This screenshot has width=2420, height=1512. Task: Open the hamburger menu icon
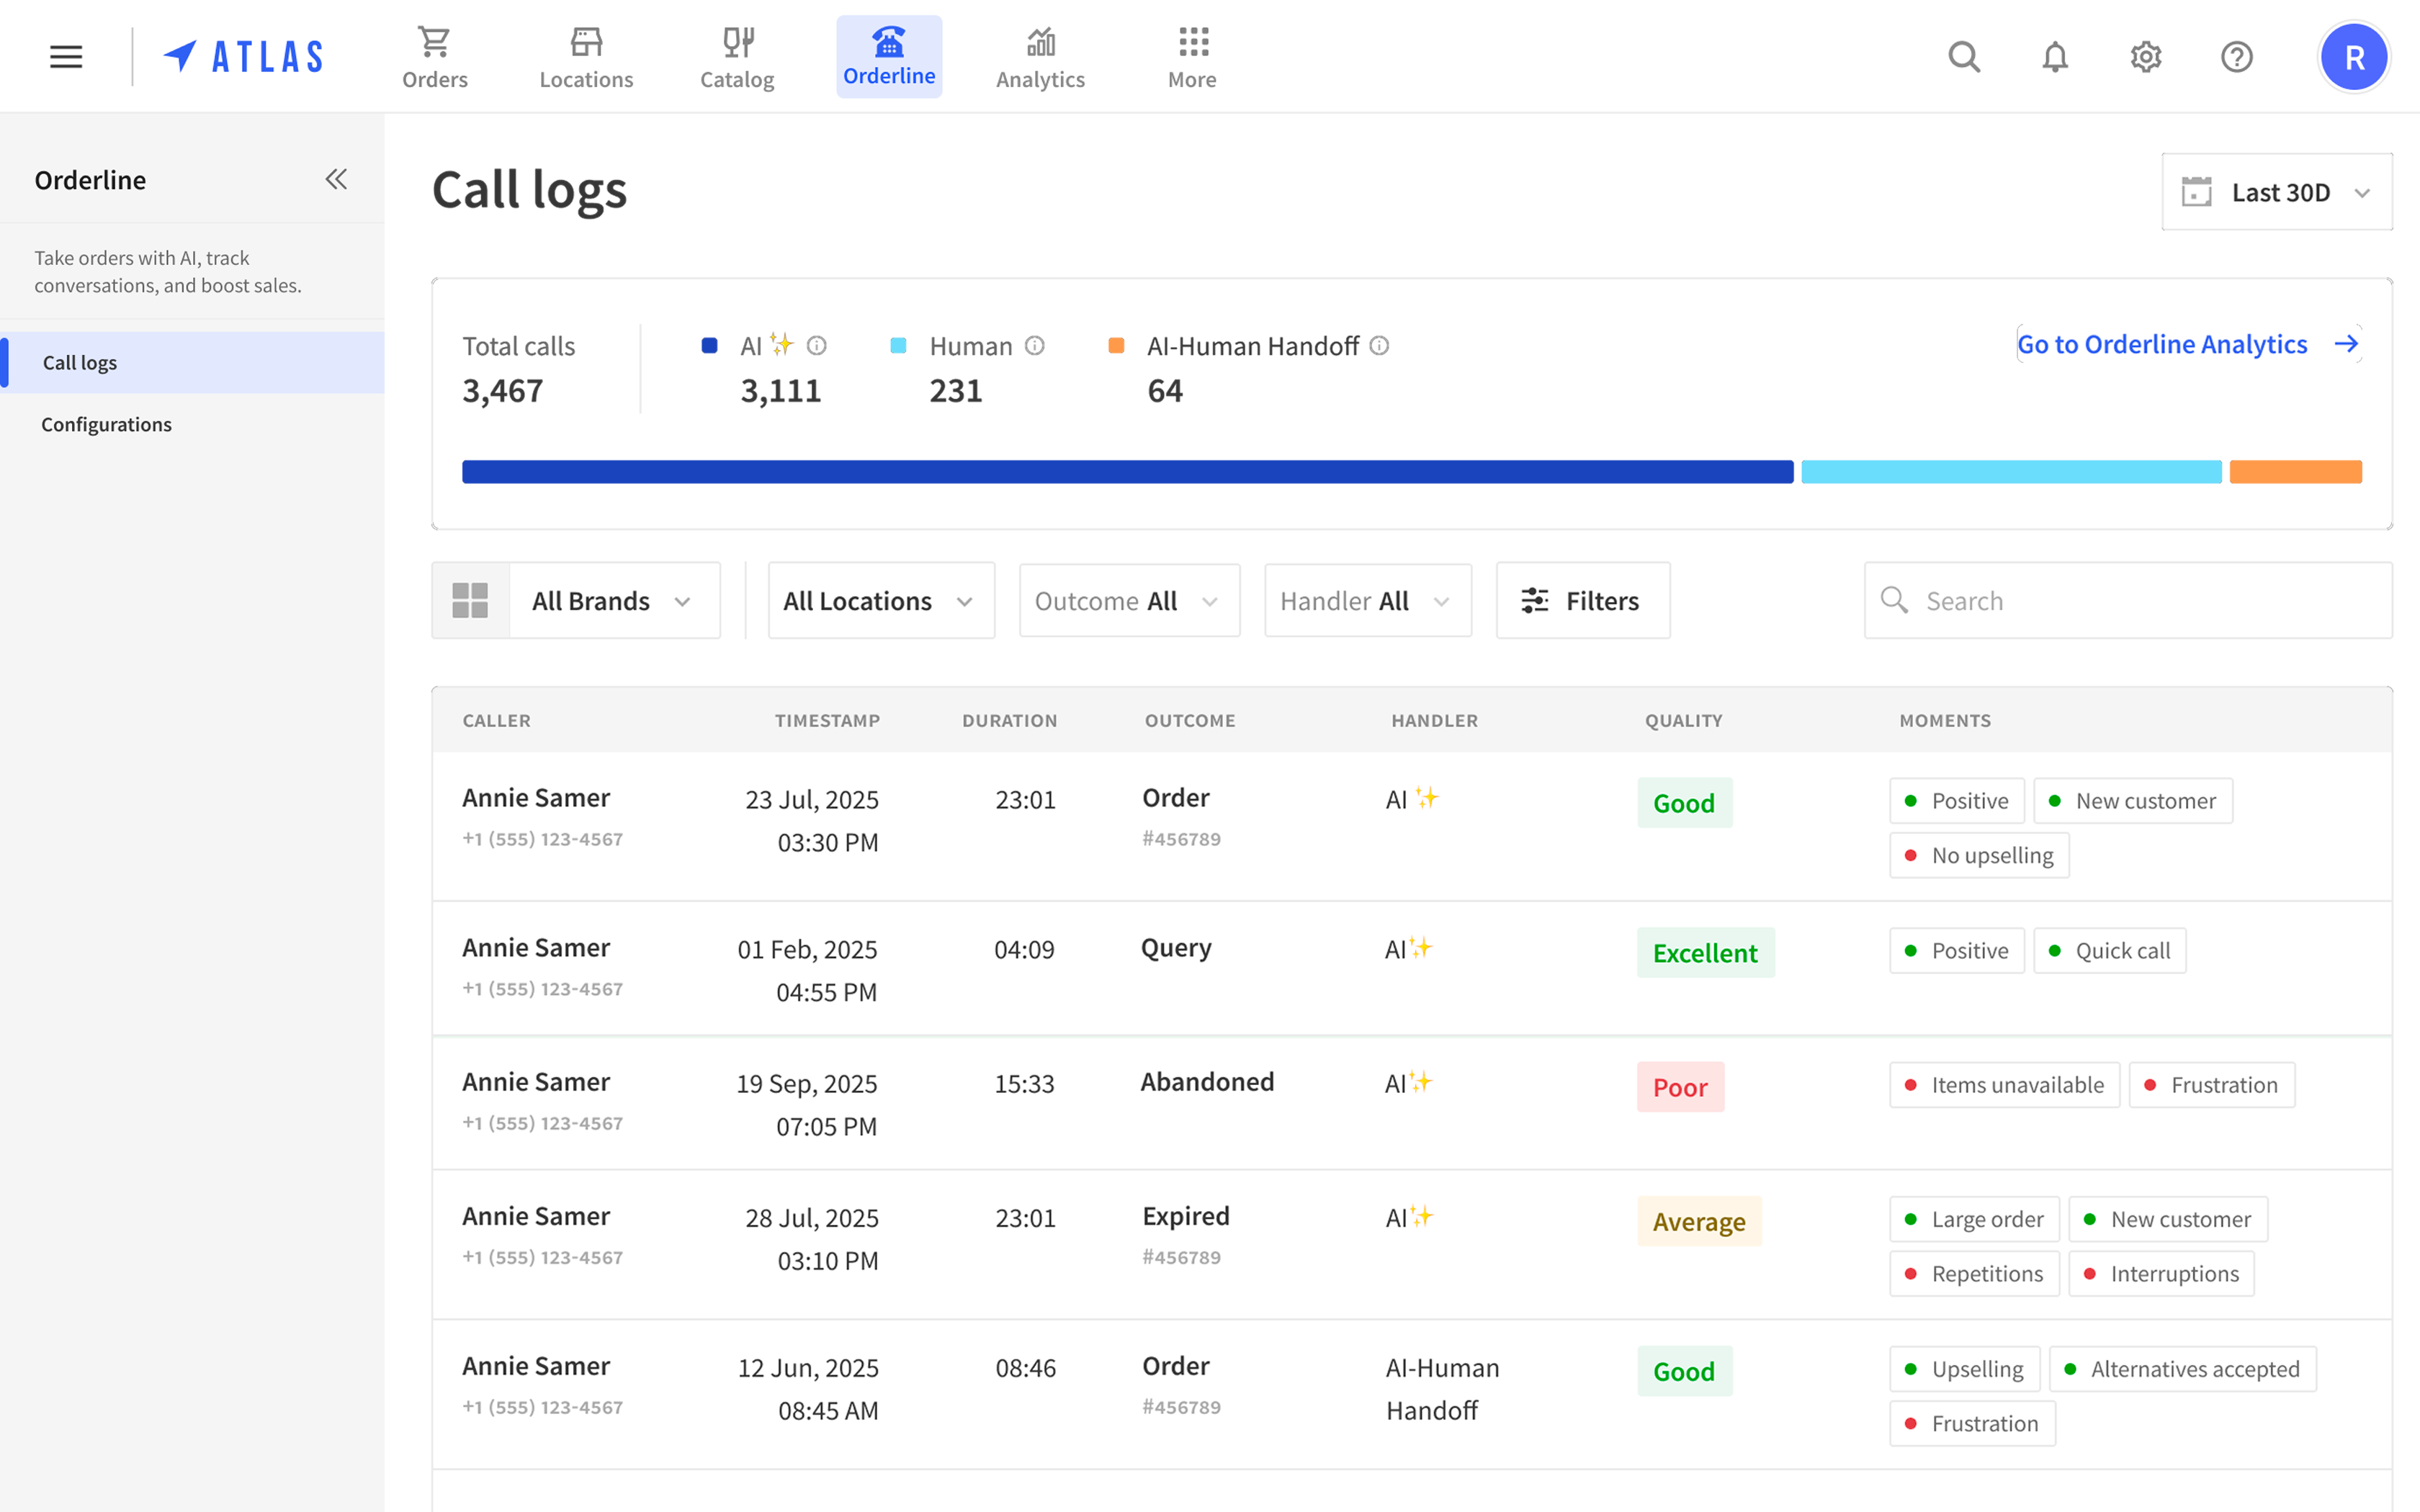pos(66,57)
